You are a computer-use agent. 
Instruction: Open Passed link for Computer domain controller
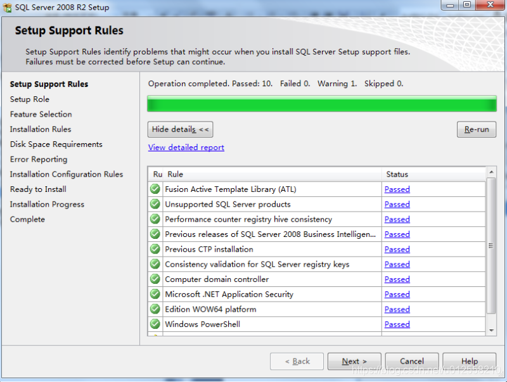click(x=397, y=279)
